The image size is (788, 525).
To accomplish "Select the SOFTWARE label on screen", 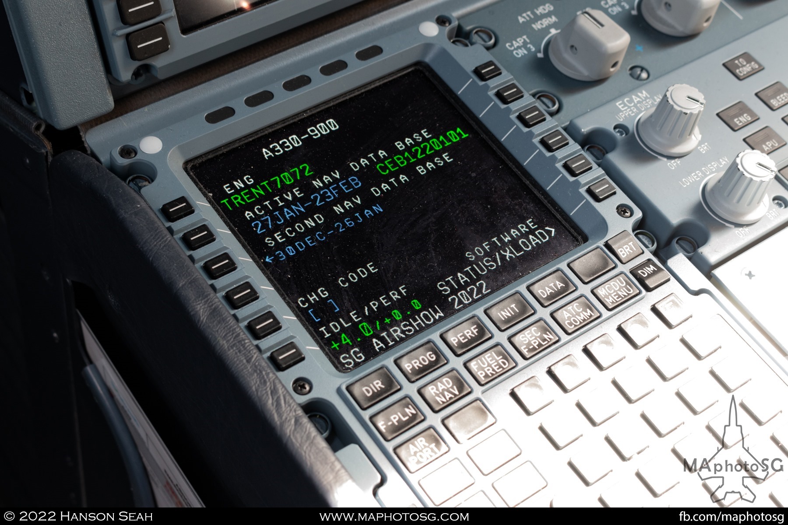I will 502,239.
